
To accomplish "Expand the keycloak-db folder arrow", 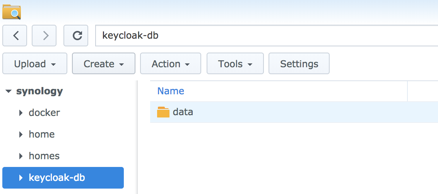I will [x=21, y=177].
